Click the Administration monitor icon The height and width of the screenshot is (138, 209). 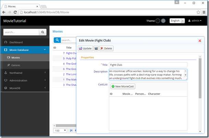click(5, 80)
